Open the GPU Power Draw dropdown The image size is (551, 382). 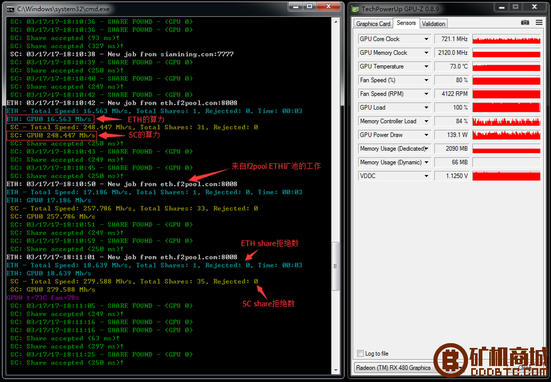pyautogui.click(x=426, y=135)
